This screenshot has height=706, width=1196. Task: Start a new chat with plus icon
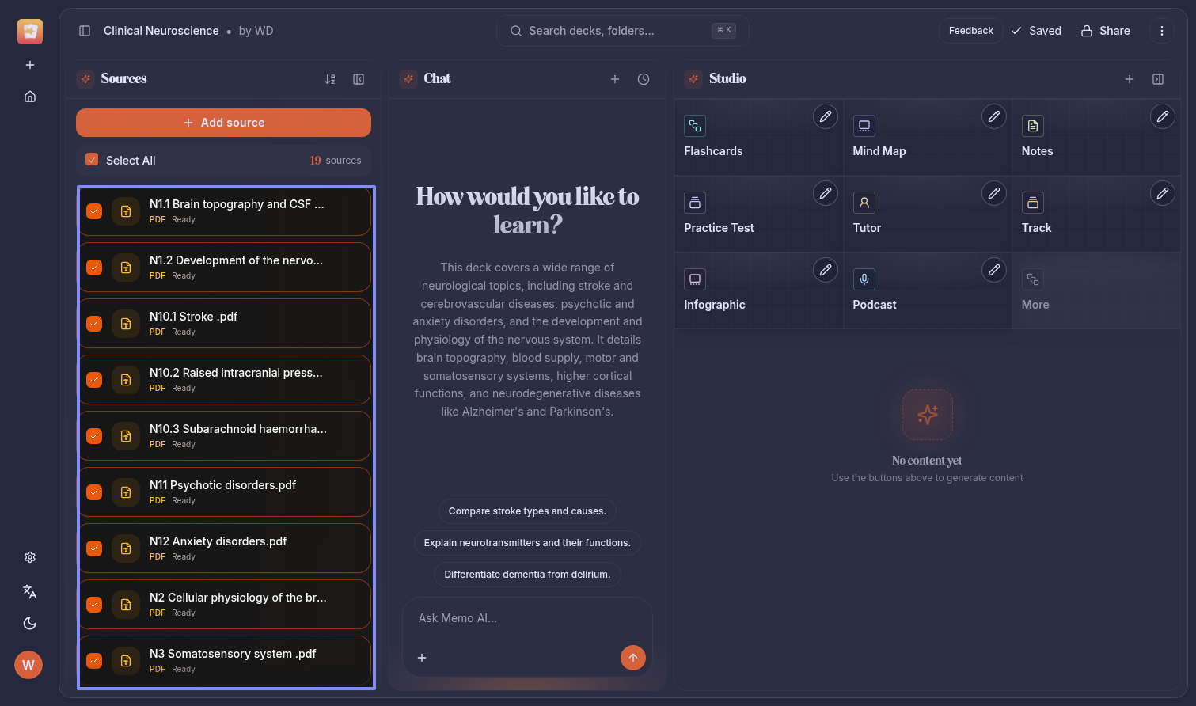click(615, 79)
